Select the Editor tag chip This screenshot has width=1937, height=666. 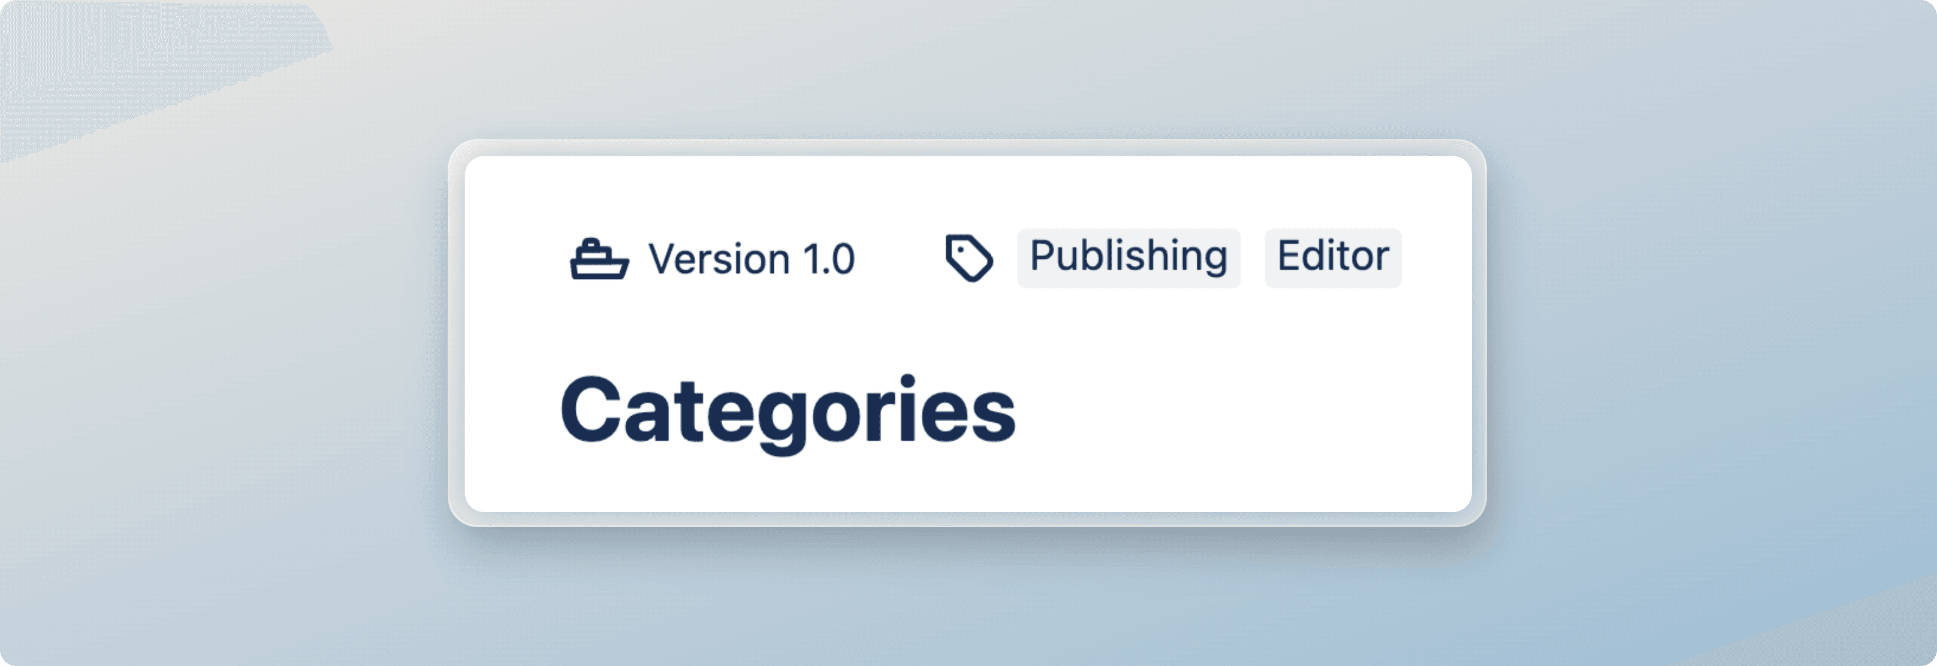(x=1332, y=258)
